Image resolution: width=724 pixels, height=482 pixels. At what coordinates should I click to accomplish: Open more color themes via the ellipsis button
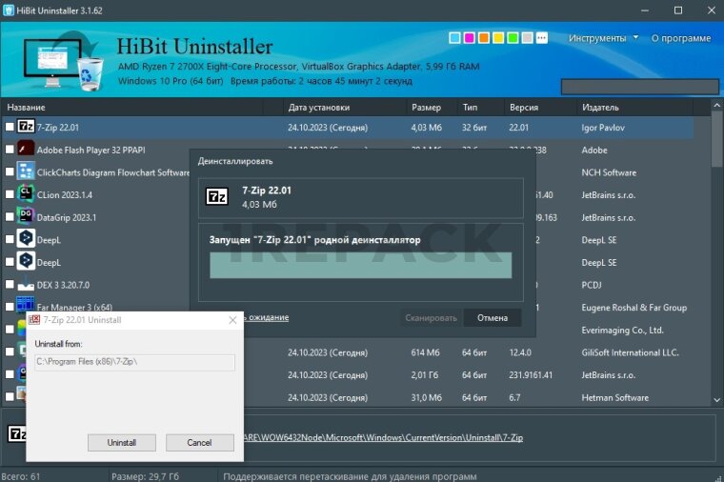542,38
